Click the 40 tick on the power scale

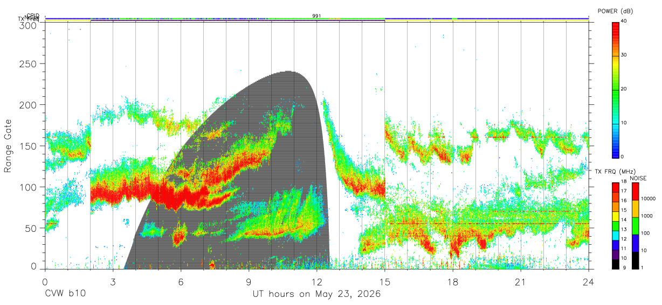click(624, 21)
